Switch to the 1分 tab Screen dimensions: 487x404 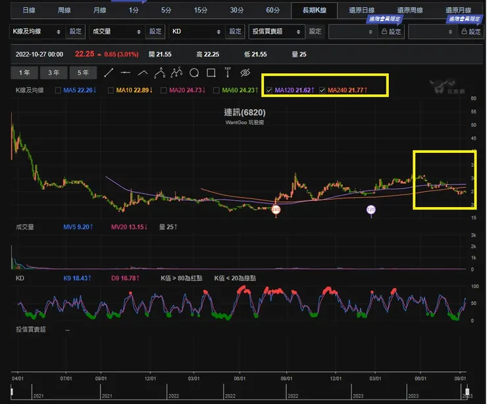(134, 11)
